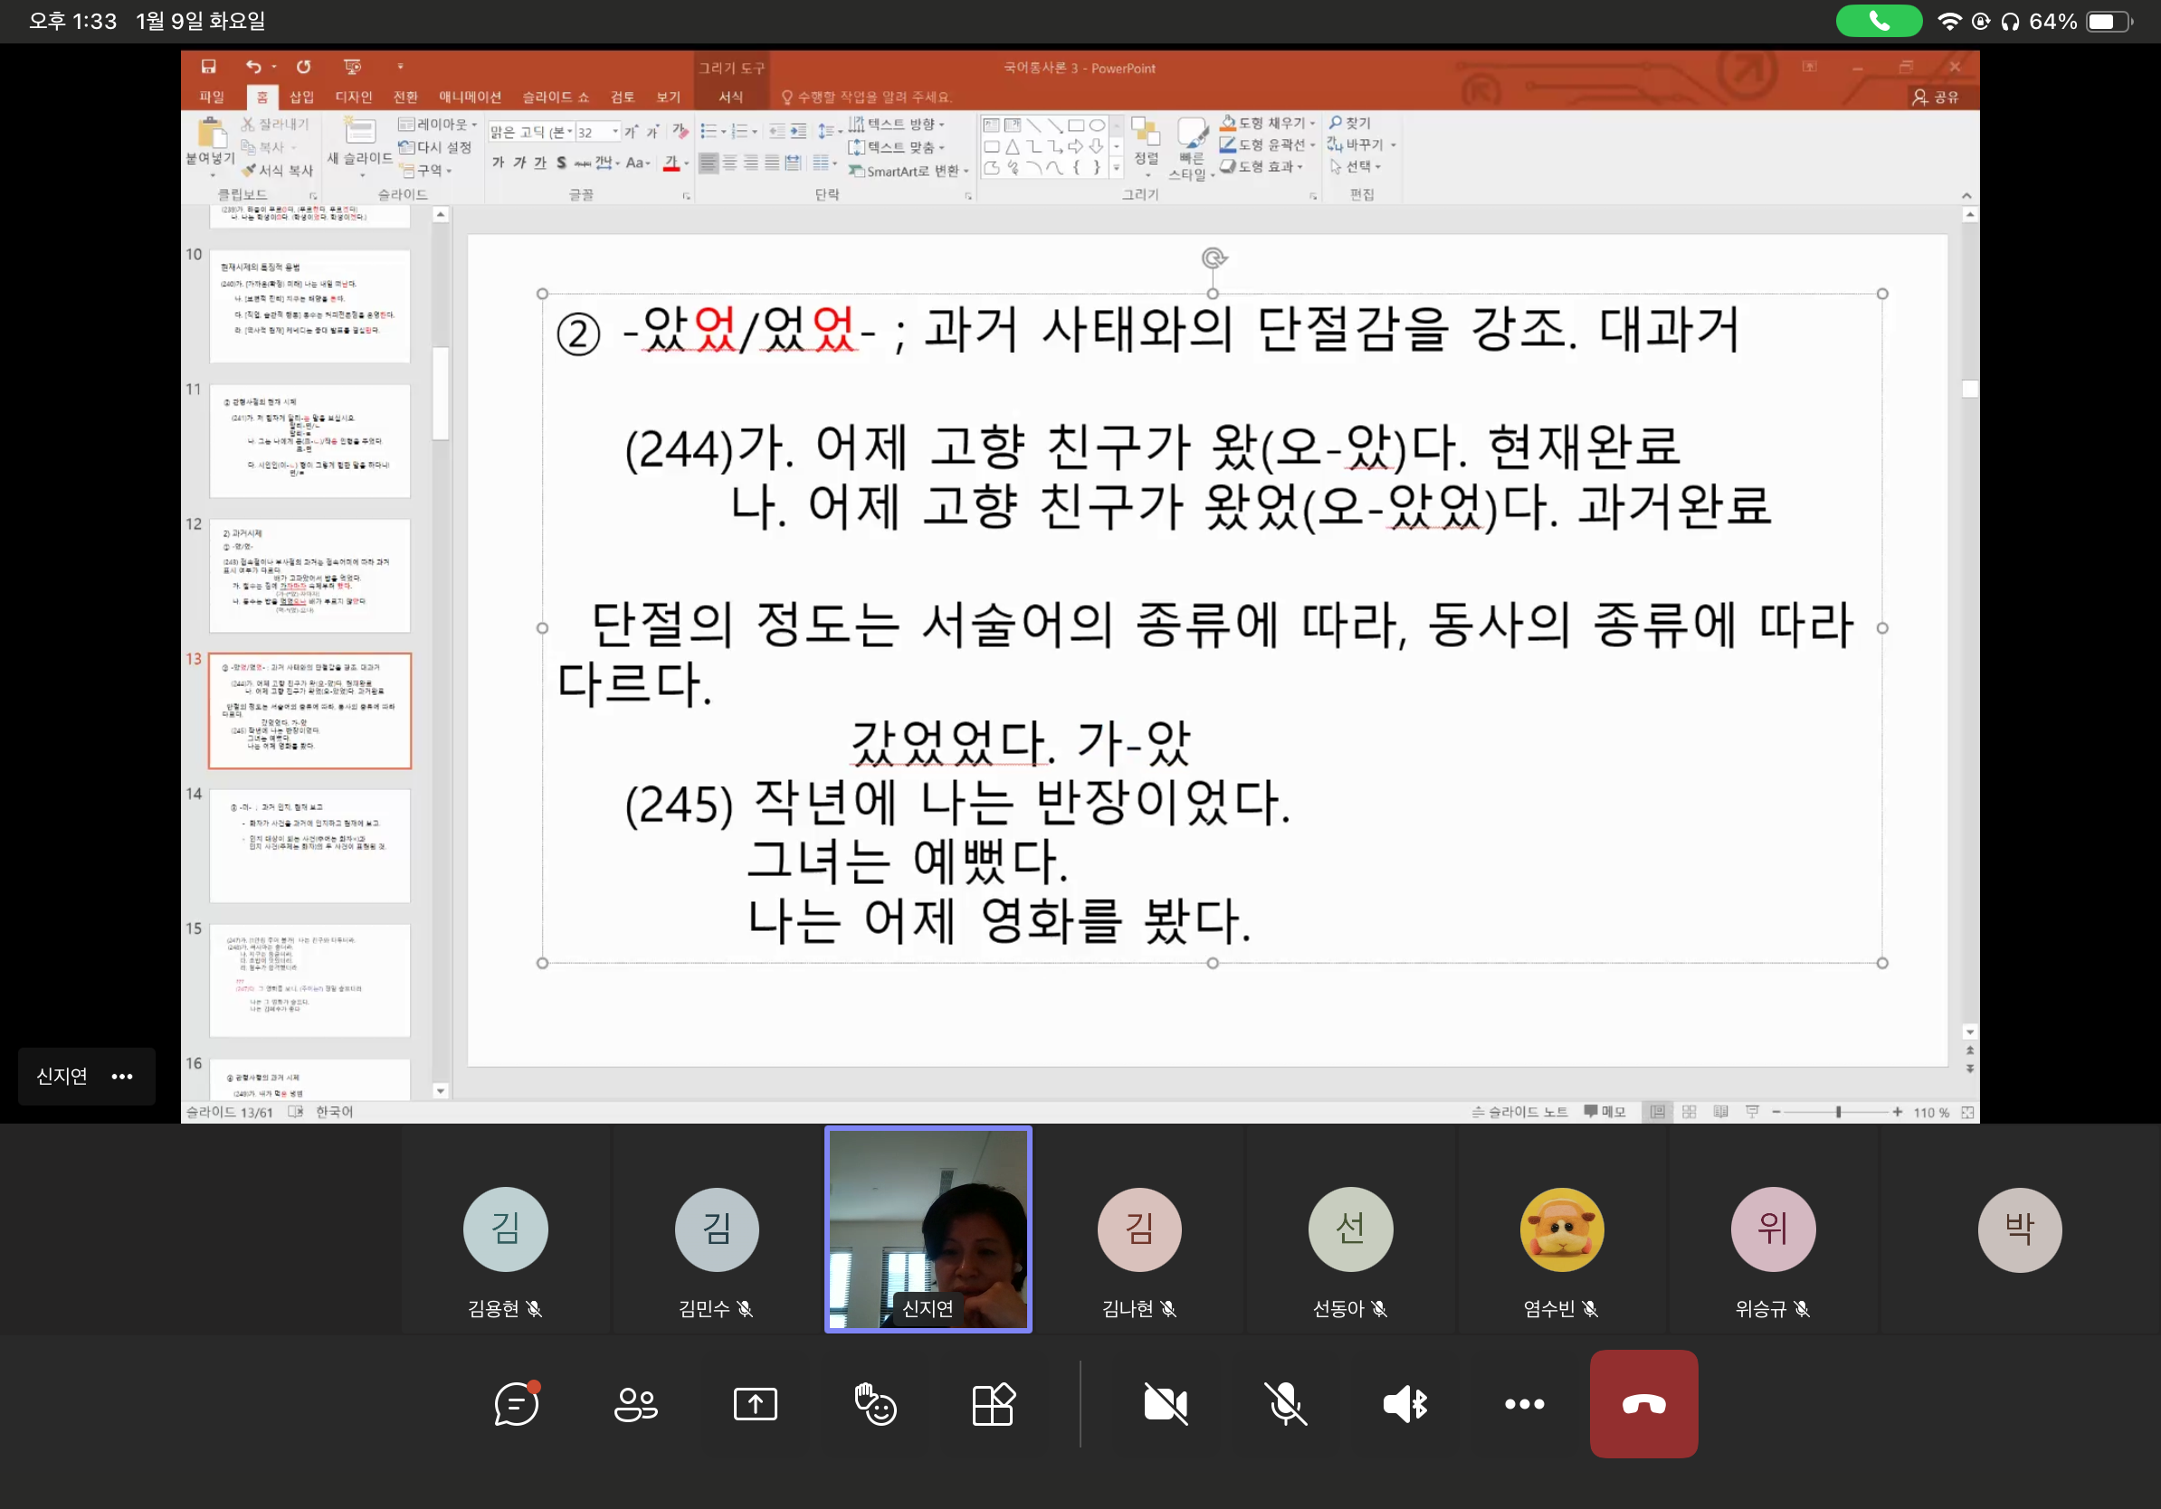This screenshot has width=2161, height=1509.
Task: Open 정렬 arrange menu
Action: (1147, 146)
